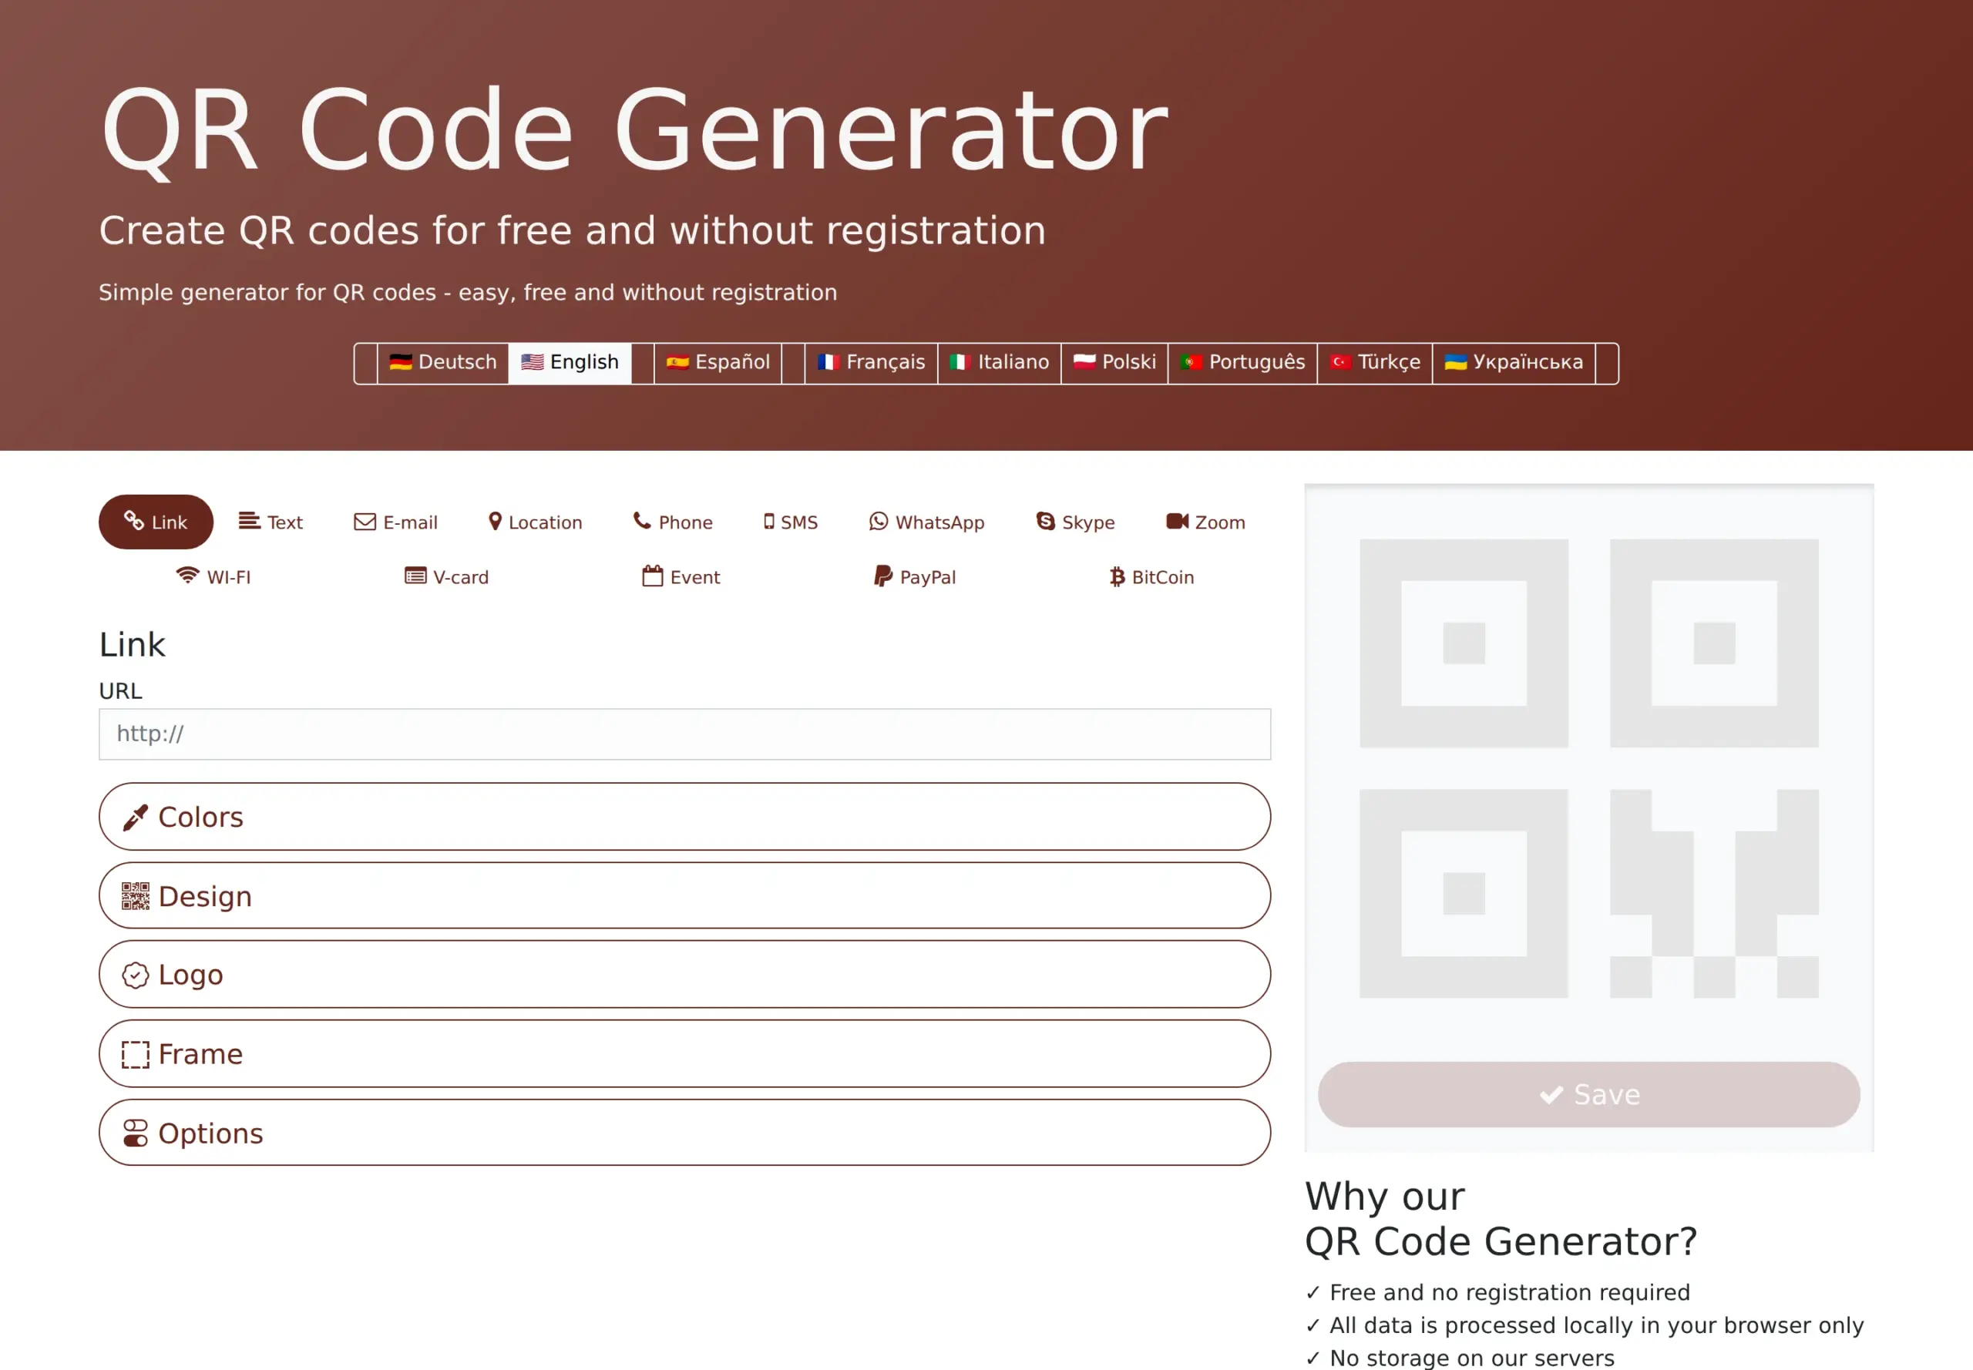Select the Phone QR type

672,522
